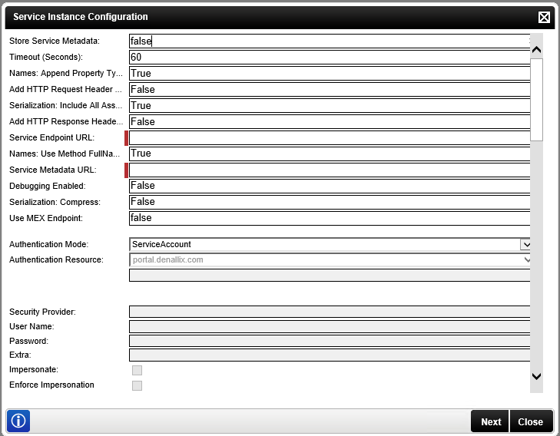560x436 pixels.
Task: Click Serialization: Include All Assemblies field
Action: [330, 106]
